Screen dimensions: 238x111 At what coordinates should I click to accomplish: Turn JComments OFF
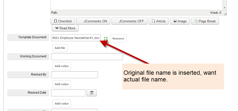coord(129,21)
